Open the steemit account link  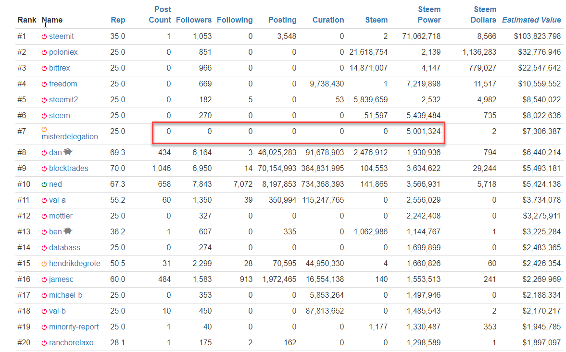62,36
